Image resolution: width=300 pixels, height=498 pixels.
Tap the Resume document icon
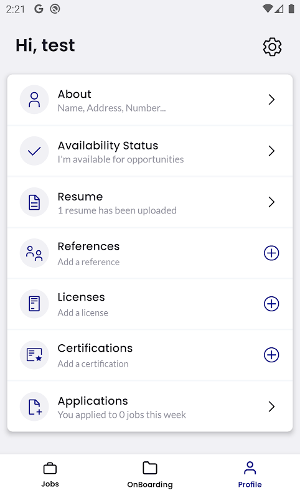click(x=34, y=202)
